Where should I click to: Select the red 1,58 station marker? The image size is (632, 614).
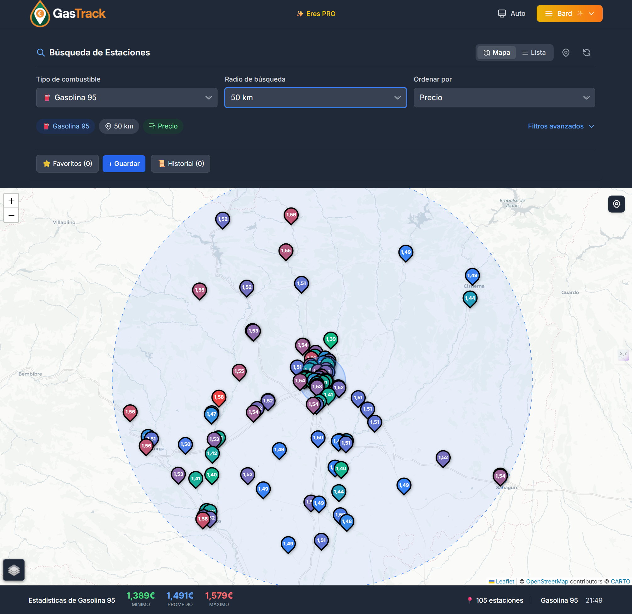click(219, 398)
